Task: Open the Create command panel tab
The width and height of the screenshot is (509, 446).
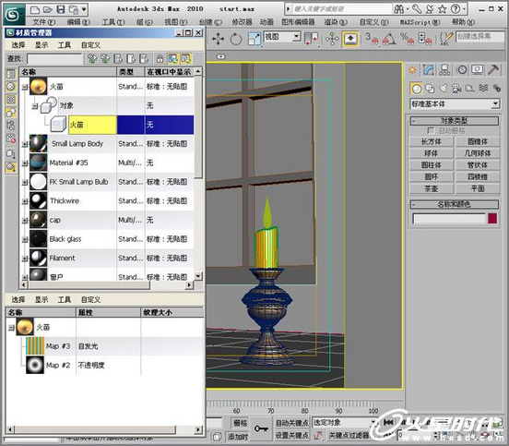Action: pos(413,69)
